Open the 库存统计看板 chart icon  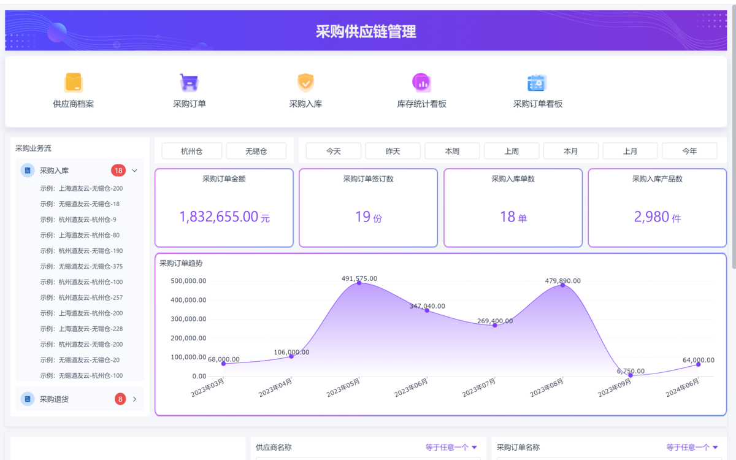(x=421, y=83)
